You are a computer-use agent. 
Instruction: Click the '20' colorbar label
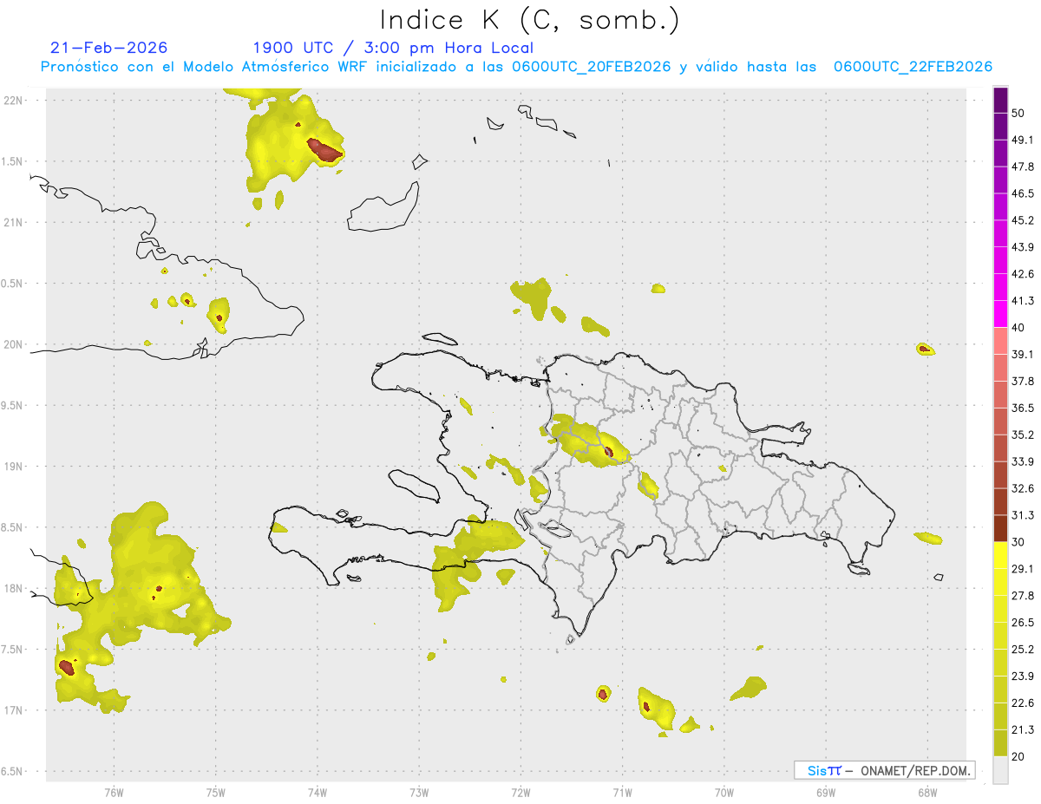tap(1018, 756)
